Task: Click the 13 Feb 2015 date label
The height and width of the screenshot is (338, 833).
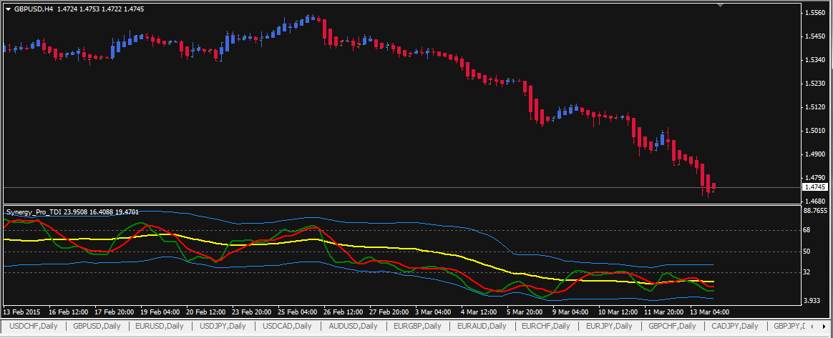Action: click(x=21, y=312)
